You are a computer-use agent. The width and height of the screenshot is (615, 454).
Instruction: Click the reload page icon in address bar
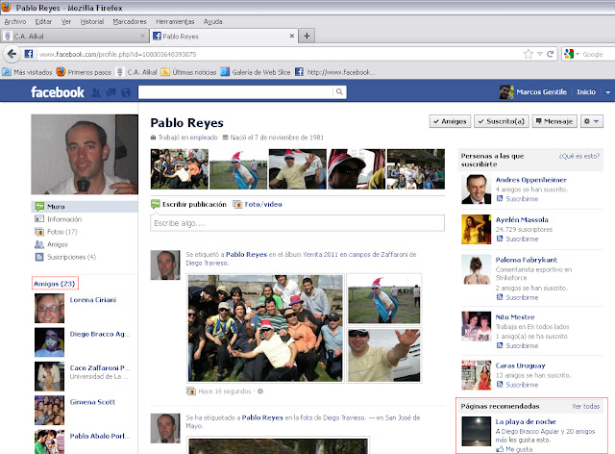click(551, 54)
